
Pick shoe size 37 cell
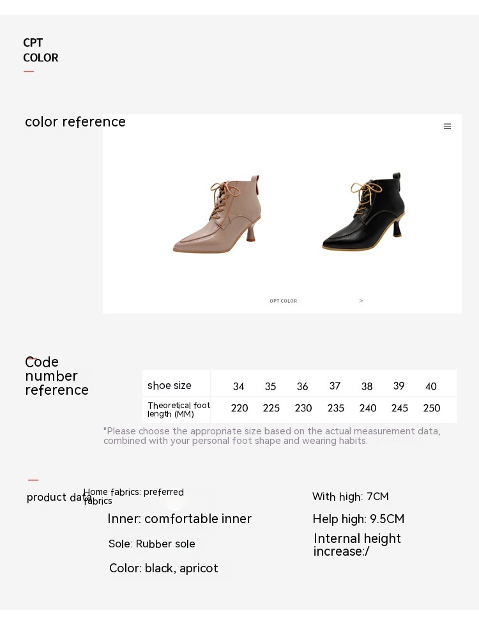[x=335, y=386]
